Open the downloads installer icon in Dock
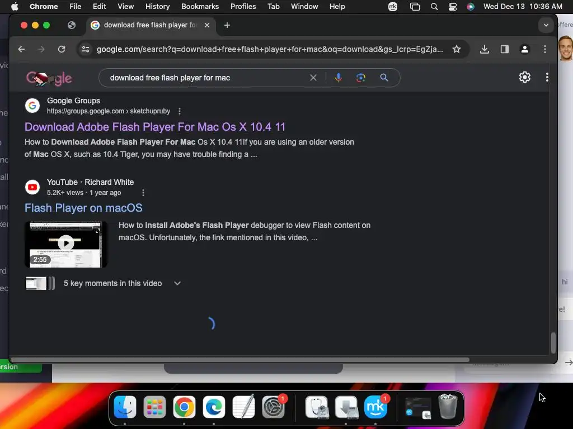The image size is (573, 429). 346,407
